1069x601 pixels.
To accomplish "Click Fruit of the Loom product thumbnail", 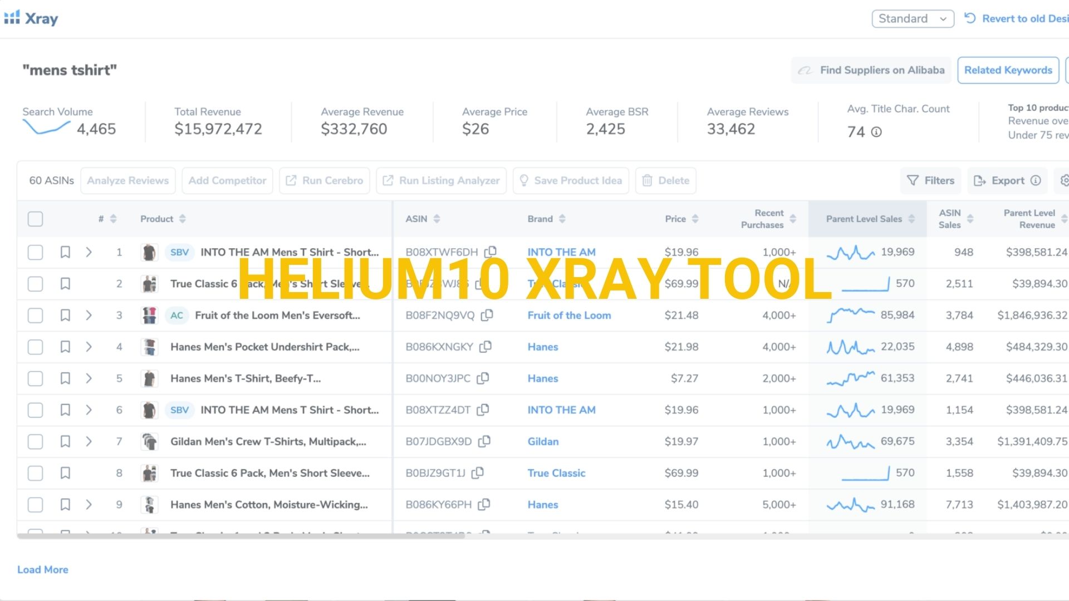I will click(x=149, y=315).
